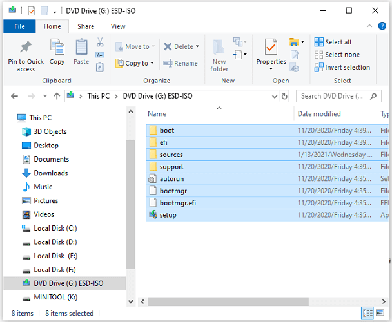Screen dimensions: 392x322
Task: Click the Copy path icon
Action: pyautogui.click(x=100, y=55)
